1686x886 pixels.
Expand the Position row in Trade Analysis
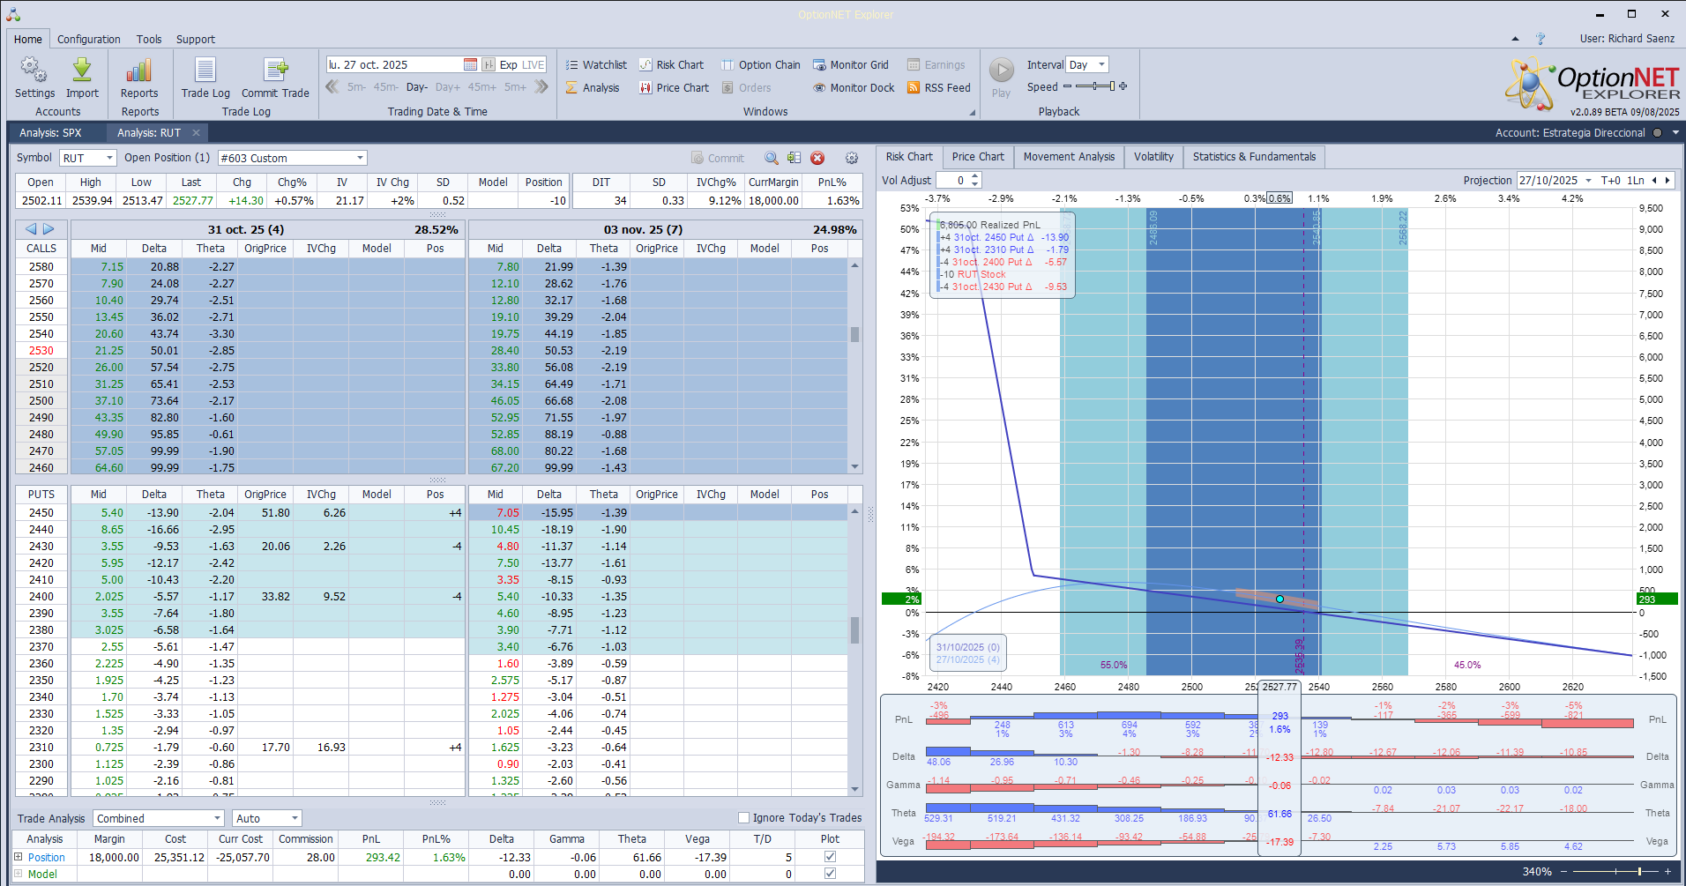(18, 857)
